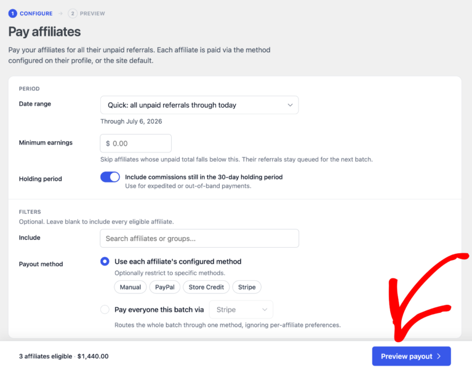The height and width of the screenshot is (370, 472).
Task: Select the Manual method chip
Action: pos(130,287)
